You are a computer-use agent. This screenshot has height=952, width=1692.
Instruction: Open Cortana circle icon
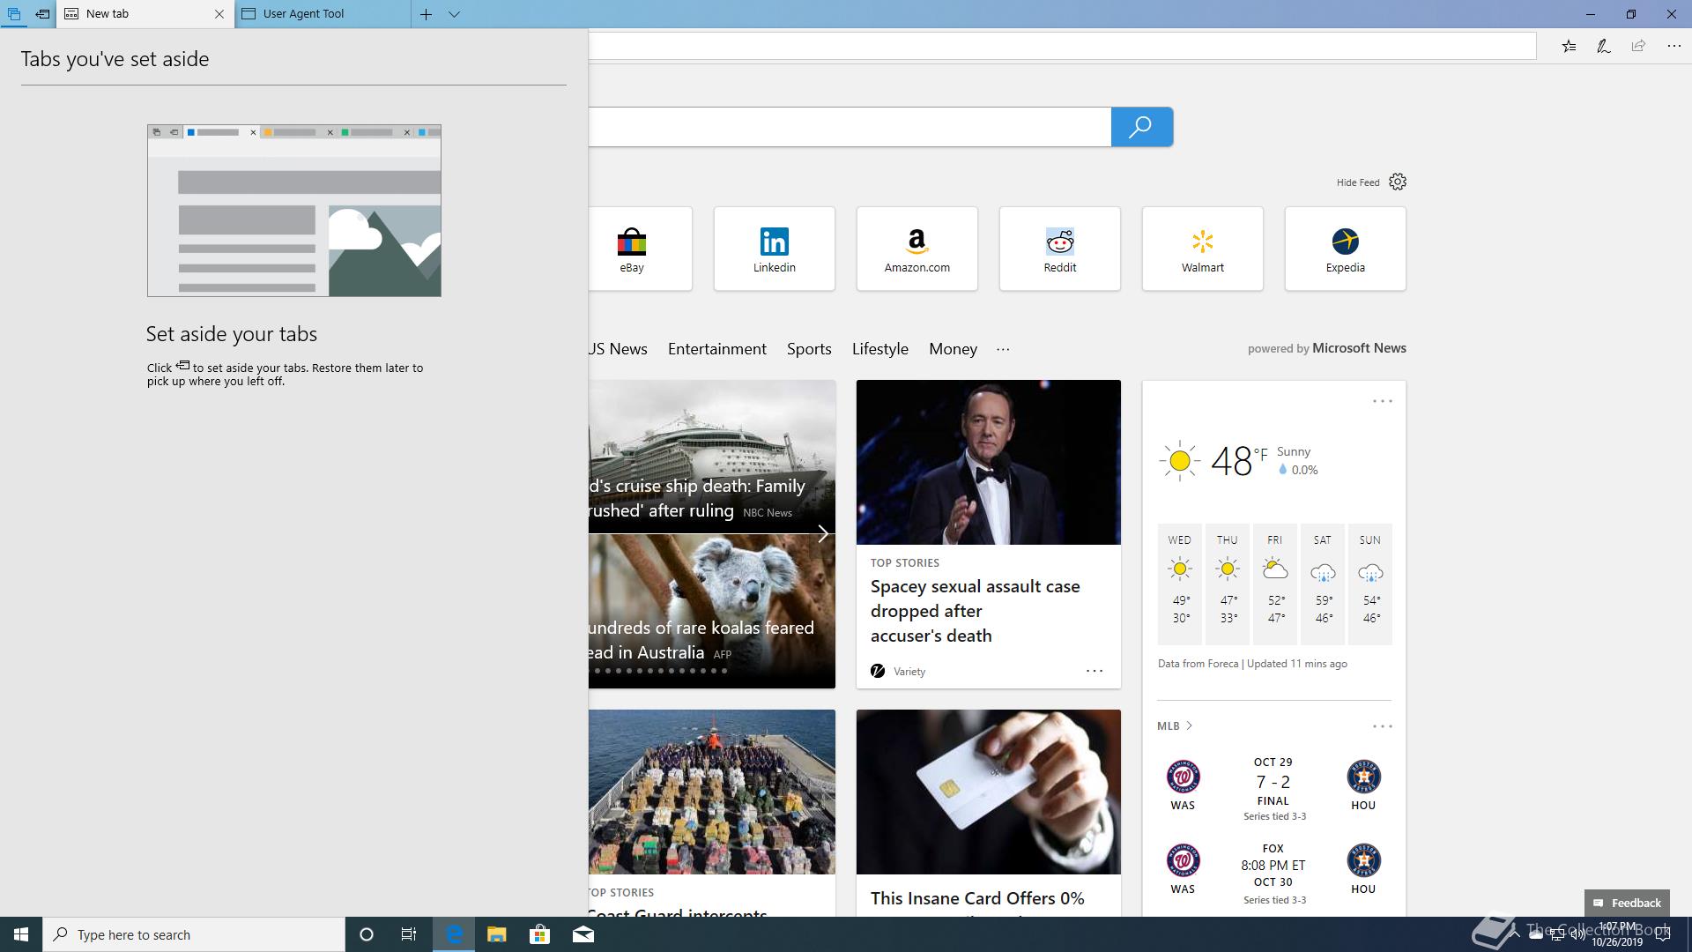pyautogui.click(x=367, y=934)
